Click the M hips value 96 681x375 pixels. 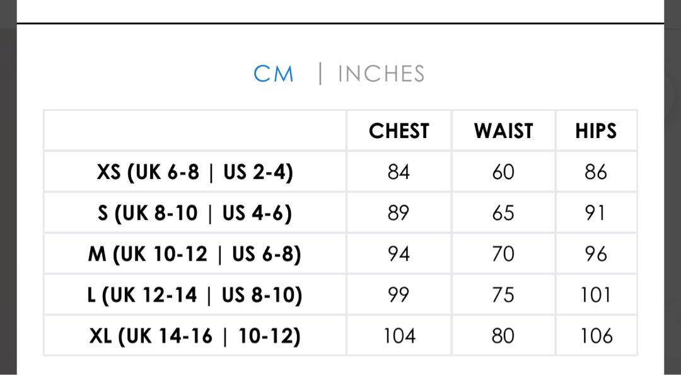click(x=596, y=254)
